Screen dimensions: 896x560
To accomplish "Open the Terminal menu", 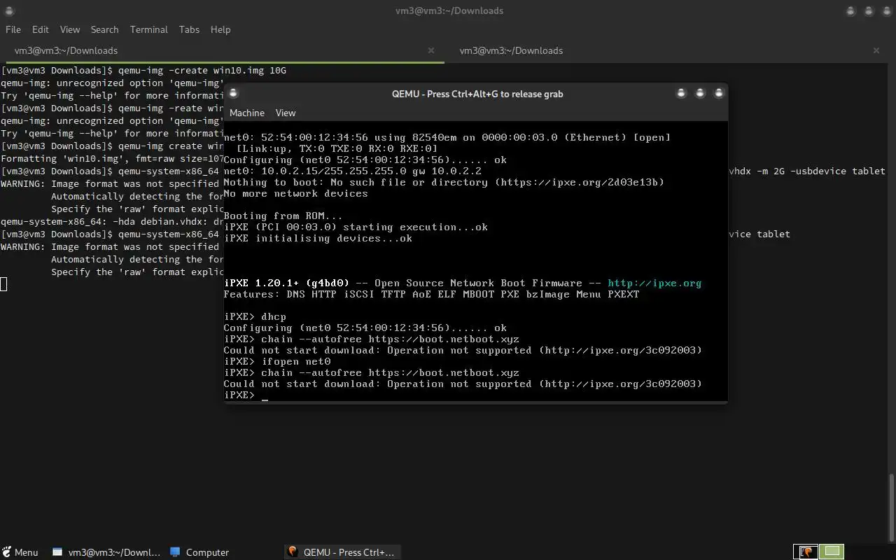I will click(148, 29).
